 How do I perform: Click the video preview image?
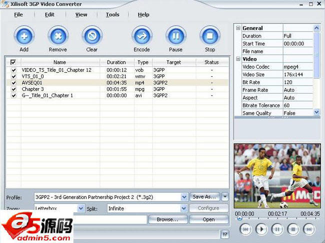[277, 176]
